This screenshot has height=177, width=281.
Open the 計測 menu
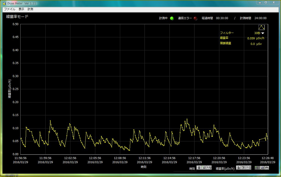[x=30, y=9]
